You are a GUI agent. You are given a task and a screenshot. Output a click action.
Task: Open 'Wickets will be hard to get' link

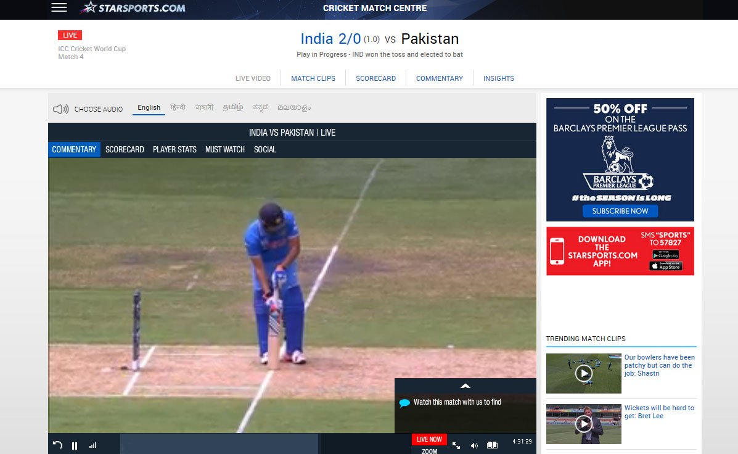(659, 412)
